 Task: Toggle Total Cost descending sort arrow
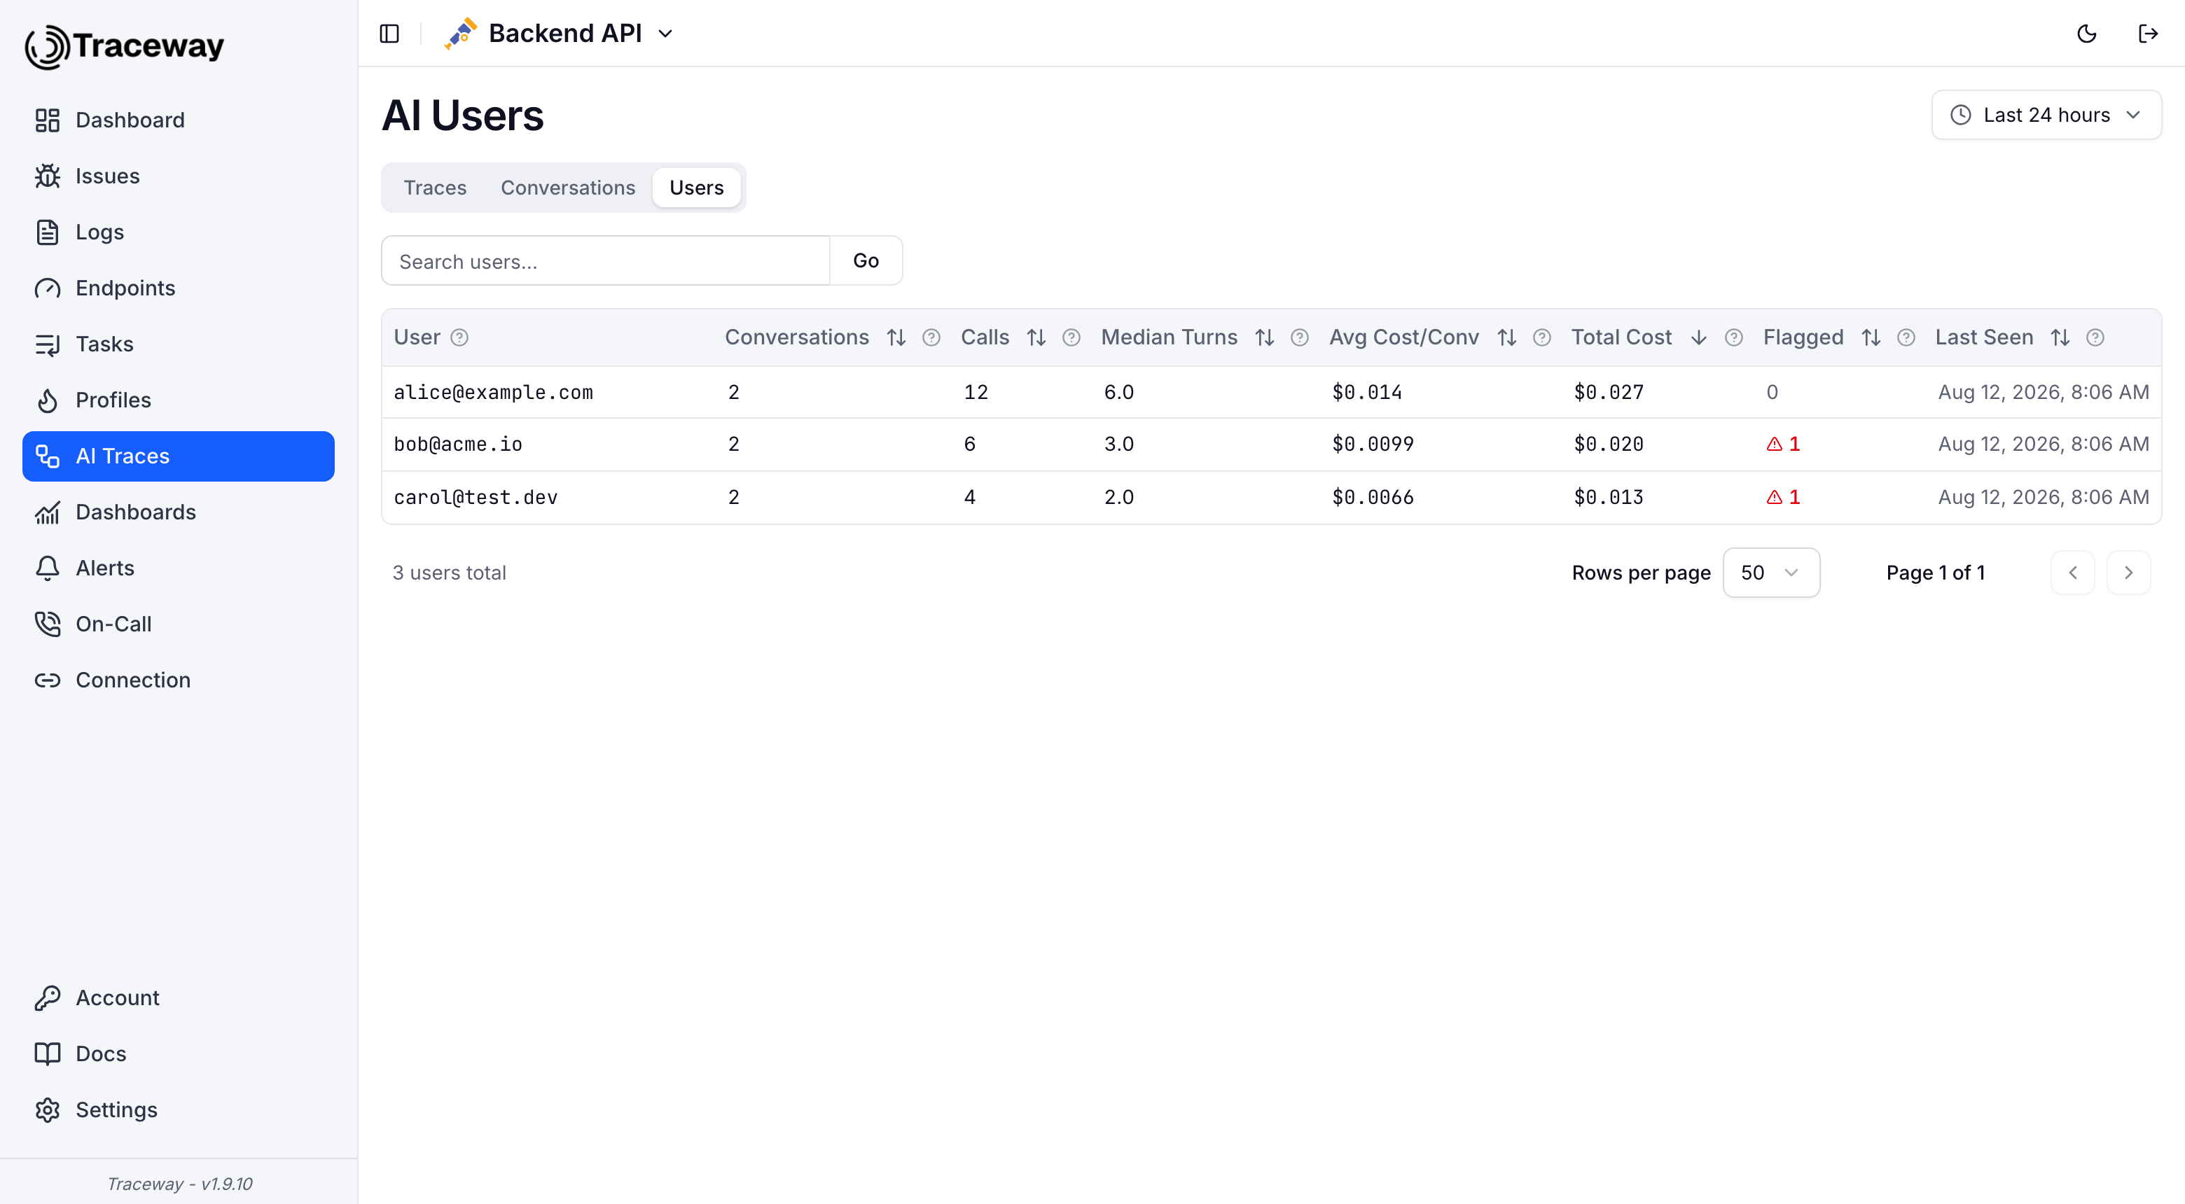(1698, 337)
